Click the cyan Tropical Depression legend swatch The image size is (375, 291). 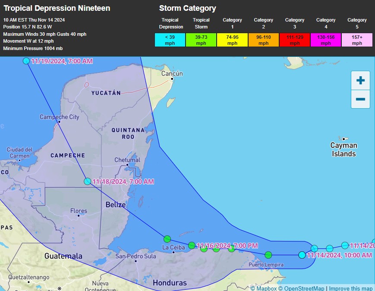(x=170, y=40)
